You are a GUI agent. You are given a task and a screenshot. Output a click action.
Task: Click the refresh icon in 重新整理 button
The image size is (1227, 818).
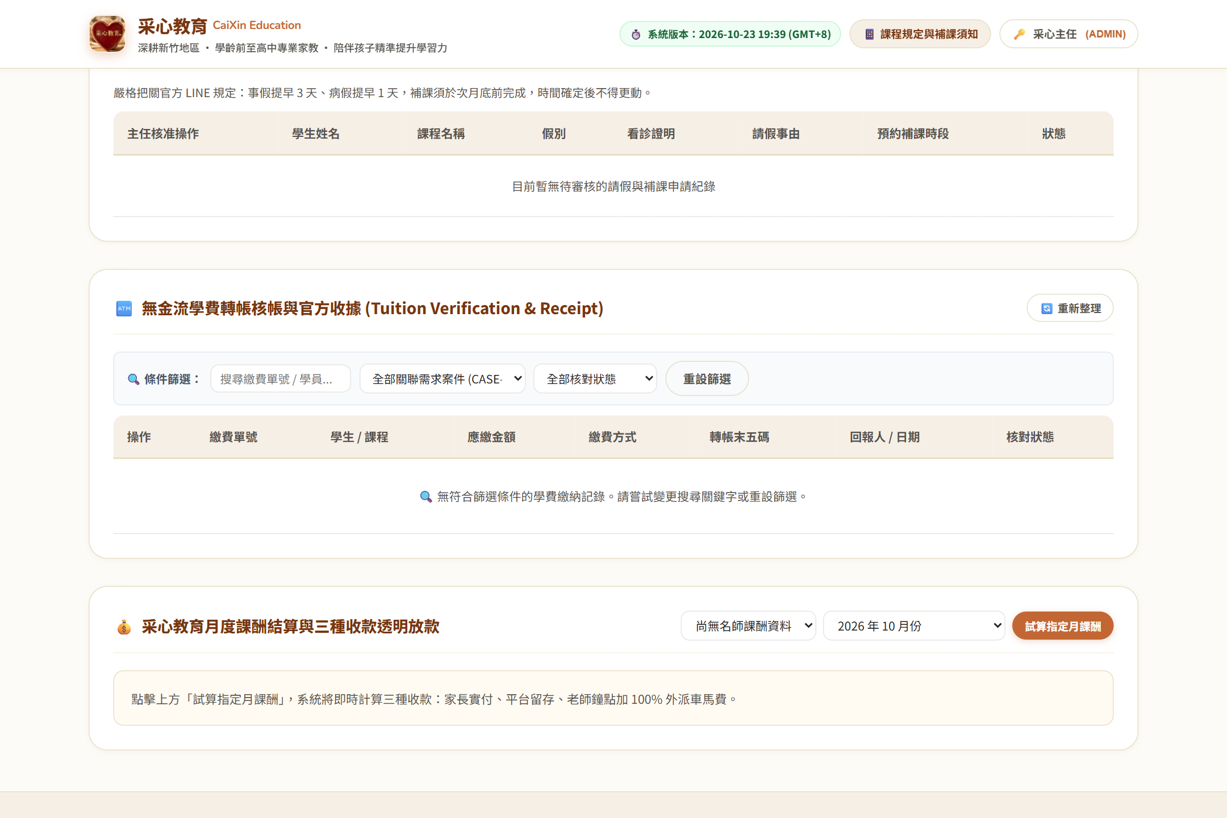click(x=1046, y=308)
